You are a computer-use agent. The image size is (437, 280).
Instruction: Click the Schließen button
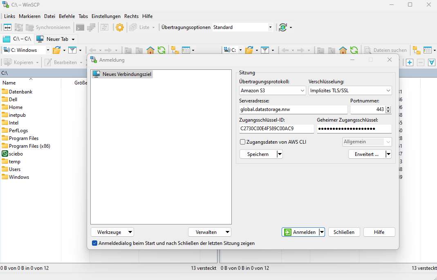tap(344, 232)
